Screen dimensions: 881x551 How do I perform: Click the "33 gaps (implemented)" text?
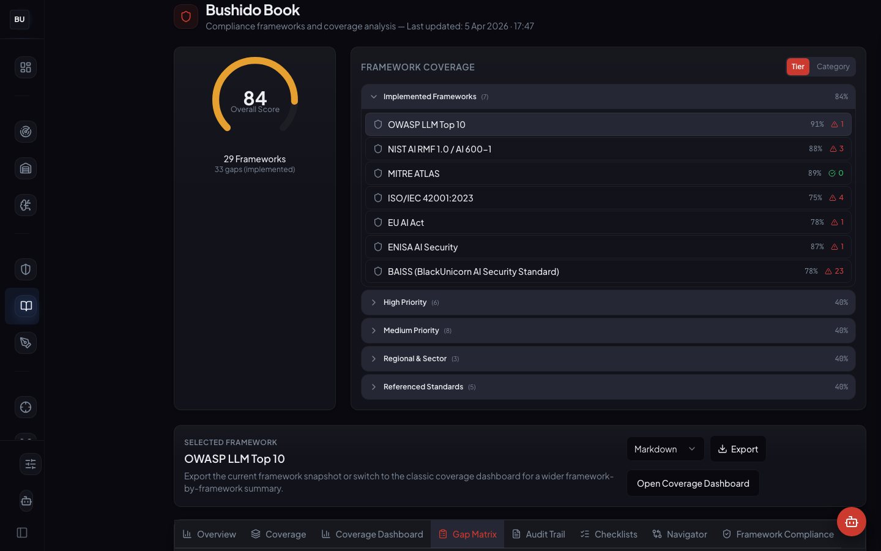click(x=255, y=170)
